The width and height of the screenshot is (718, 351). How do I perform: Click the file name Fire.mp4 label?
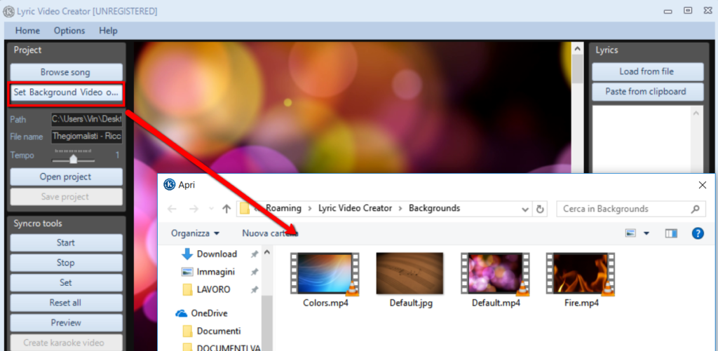(x=581, y=303)
